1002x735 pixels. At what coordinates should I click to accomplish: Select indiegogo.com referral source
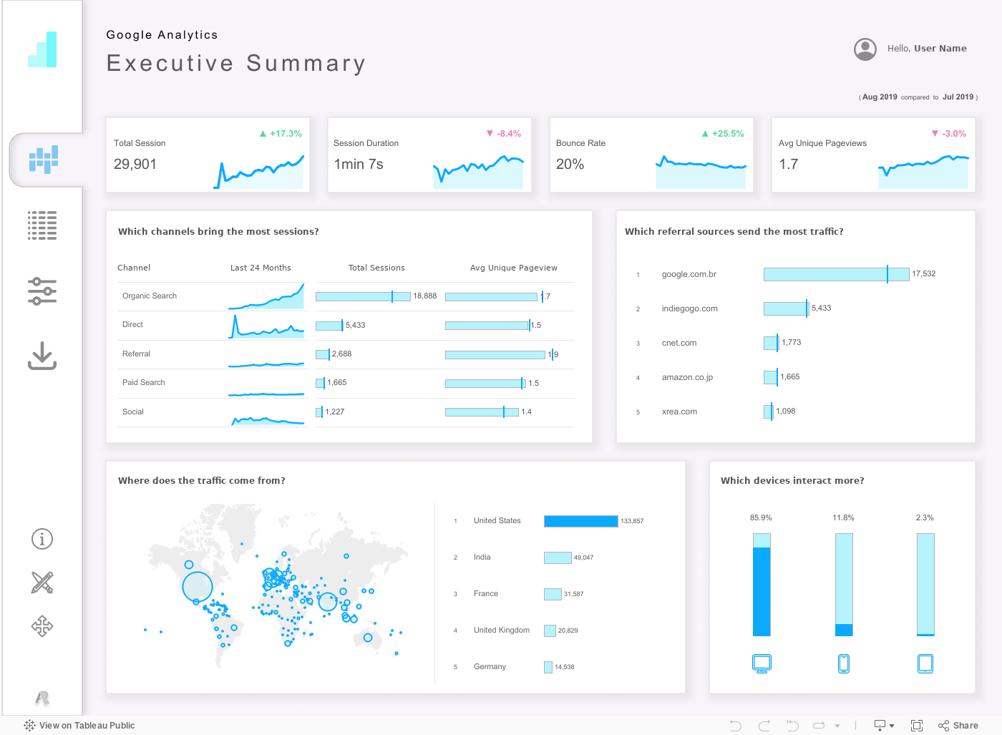[689, 308]
